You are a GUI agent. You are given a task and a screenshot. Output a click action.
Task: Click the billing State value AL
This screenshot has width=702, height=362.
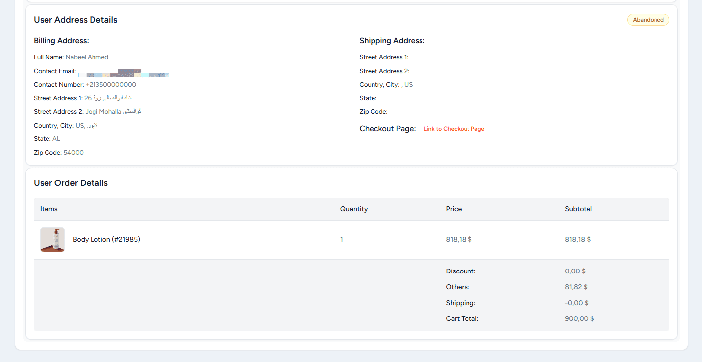click(x=56, y=139)
